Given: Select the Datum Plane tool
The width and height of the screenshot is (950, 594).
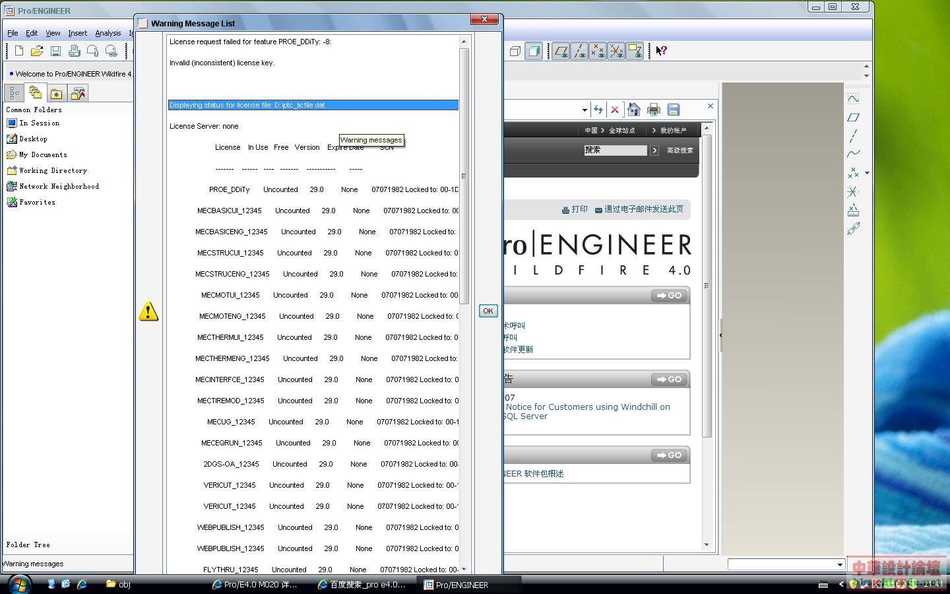Looking at the screenshot, I should 853,117.
